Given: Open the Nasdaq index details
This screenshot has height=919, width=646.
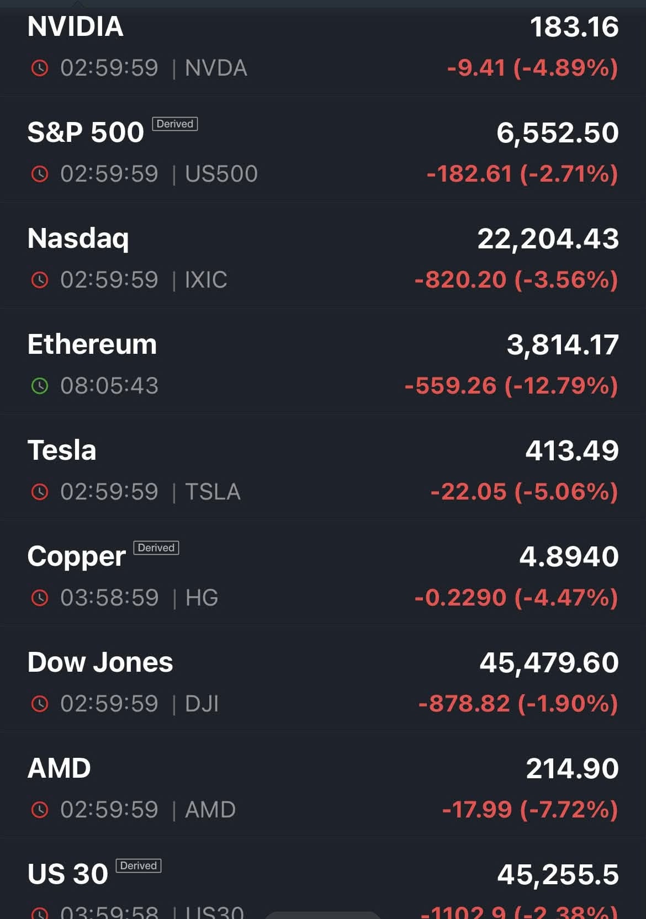Looking at the screenshot, I should pos(78,238).
